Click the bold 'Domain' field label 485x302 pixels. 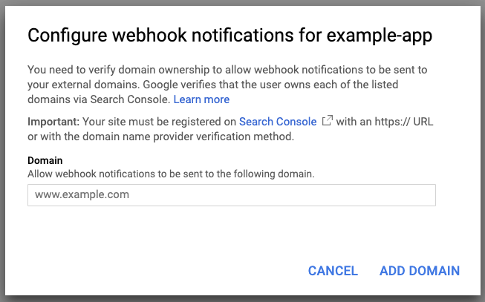pos(45,160)
